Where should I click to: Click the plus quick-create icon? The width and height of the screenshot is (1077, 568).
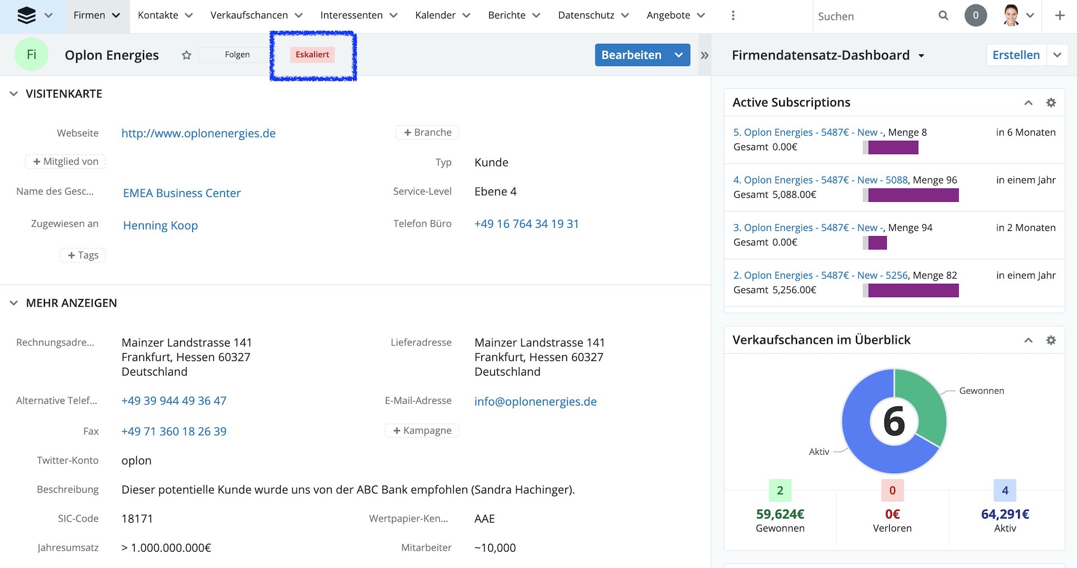(x=1060, y=16)
